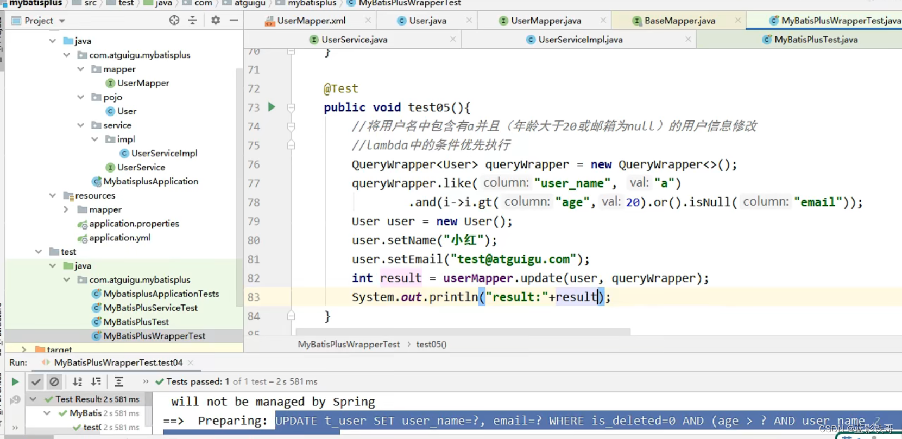This screenshot has height=439, width=902.
Task: Click fold end marker at line 84
Action: [291, 316]
